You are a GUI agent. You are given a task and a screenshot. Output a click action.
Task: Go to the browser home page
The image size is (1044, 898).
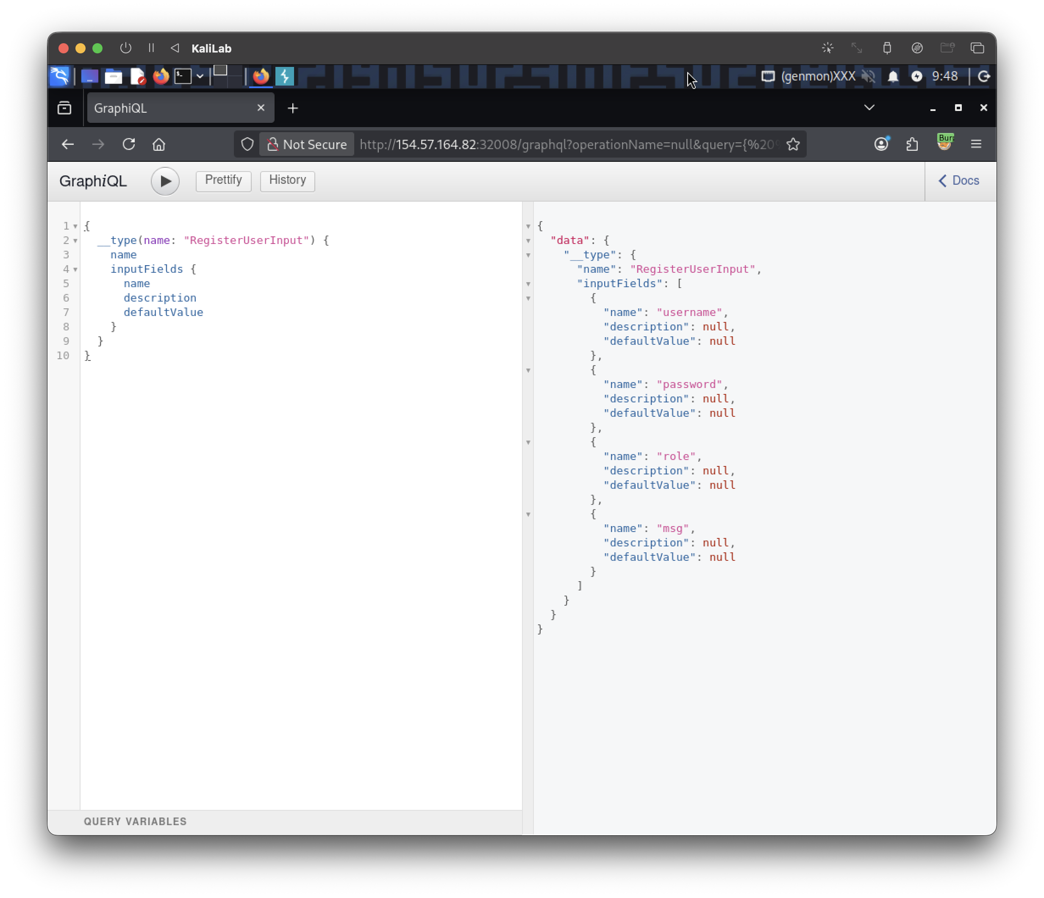click(x=159, y=144)
